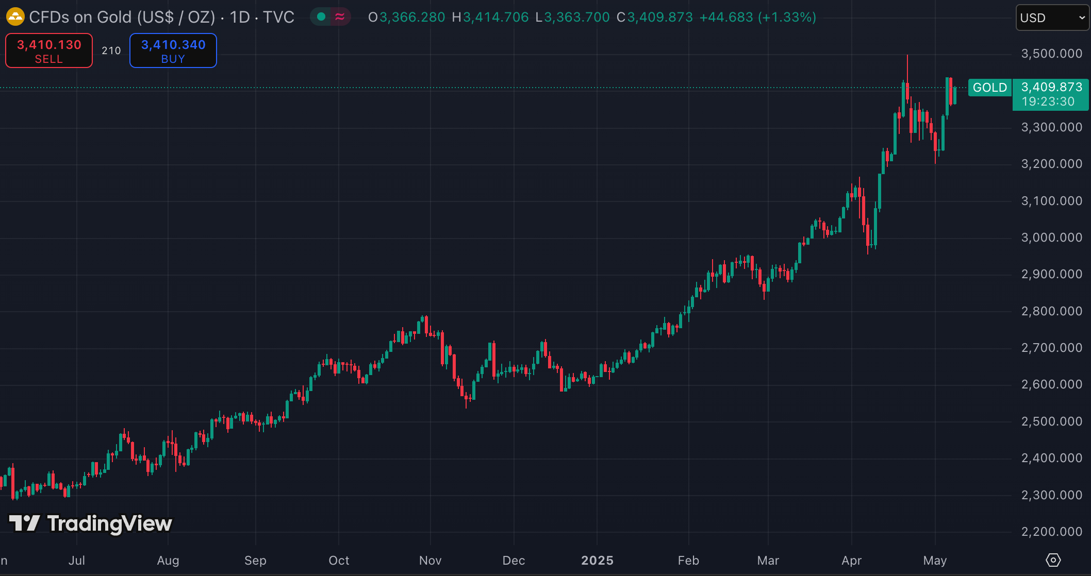Click the 2,200.000 price axis label
The height and width of the screenshot is (576, 1091).
click(x=1051, y=532)
